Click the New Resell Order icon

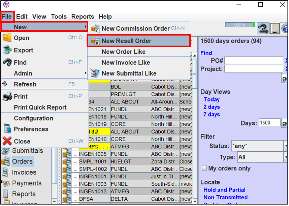(x=95, y=41)
